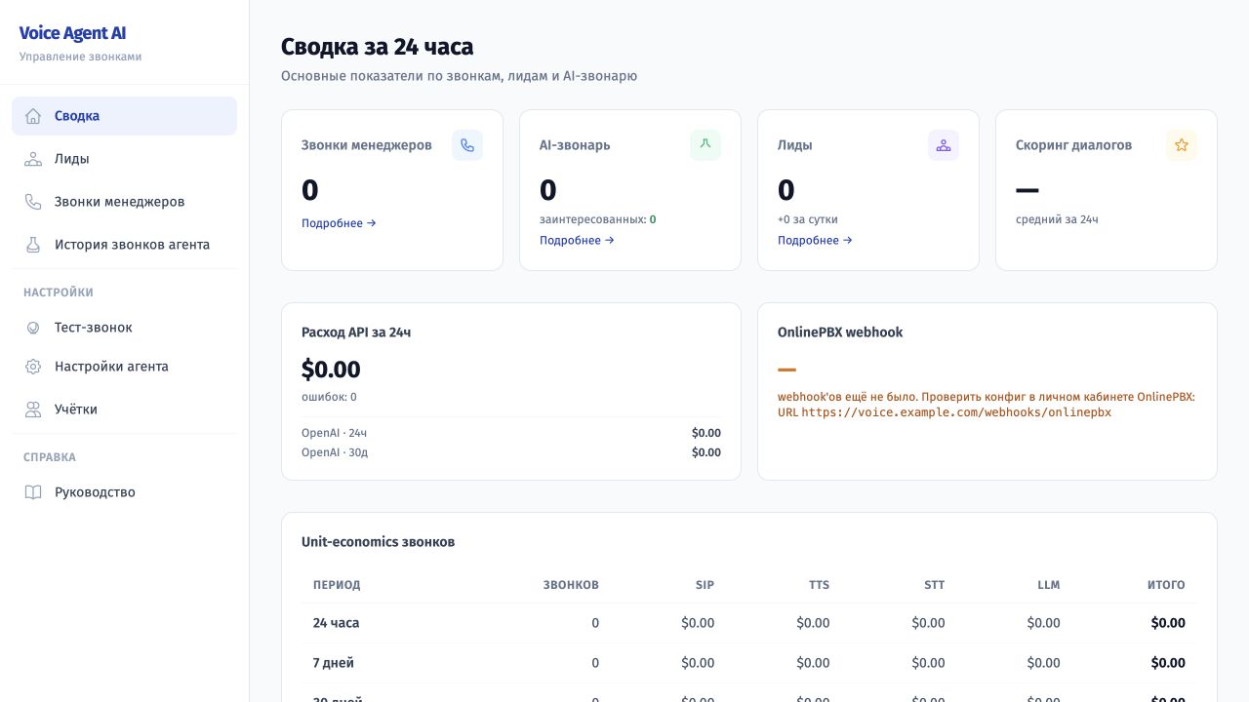Open Звонки менеджеров in the sidebar
1249x702 pixels.
pyautogui.click(x=124, y=202)
